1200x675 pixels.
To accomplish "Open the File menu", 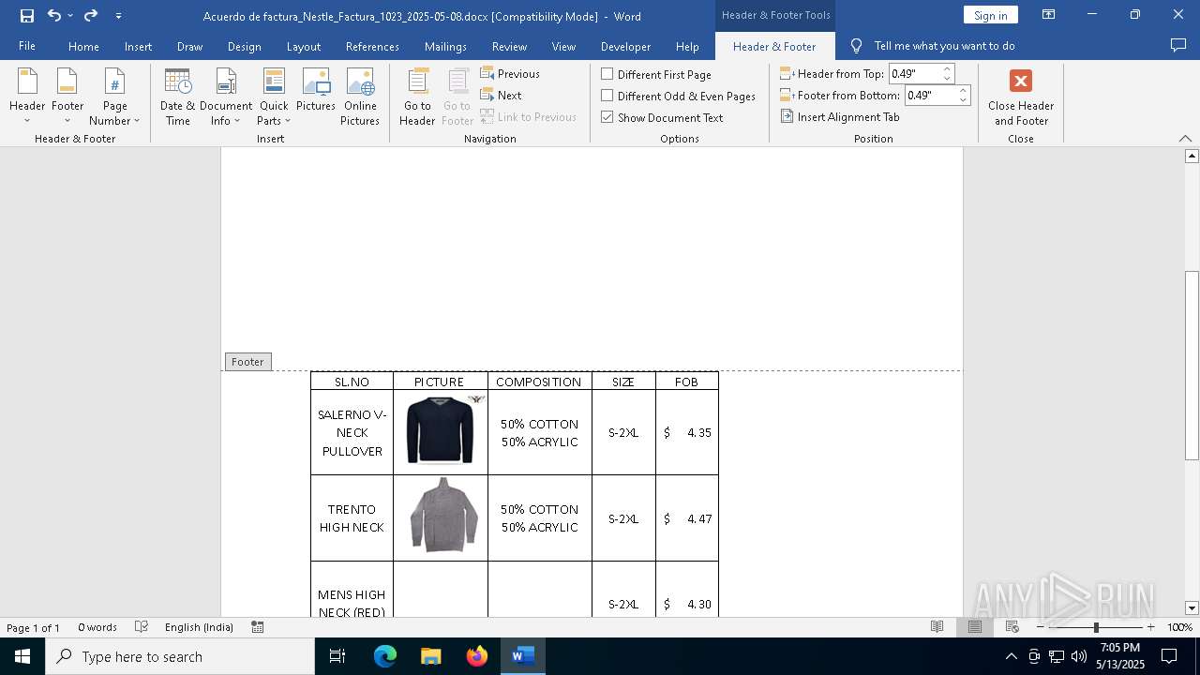I will click(27, 46).
